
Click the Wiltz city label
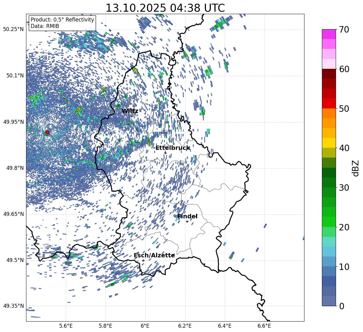tap(130, 111)
